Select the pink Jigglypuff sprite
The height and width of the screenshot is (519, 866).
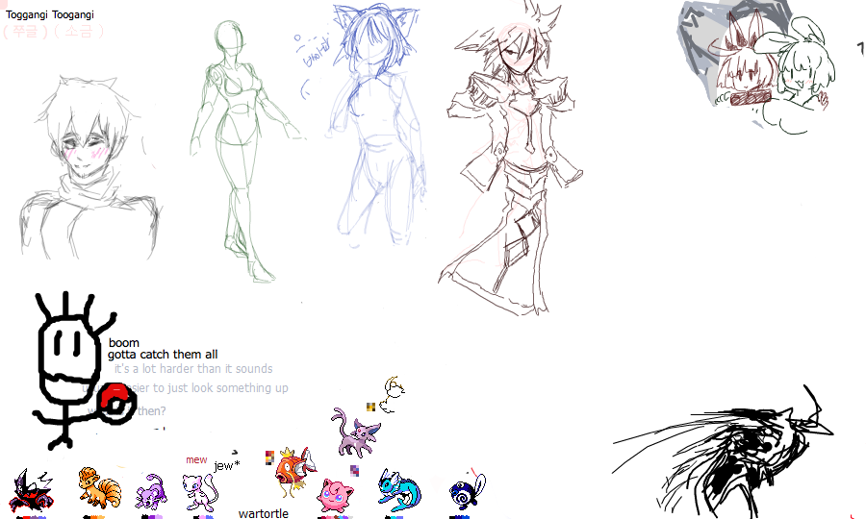(x=335, y=495)
